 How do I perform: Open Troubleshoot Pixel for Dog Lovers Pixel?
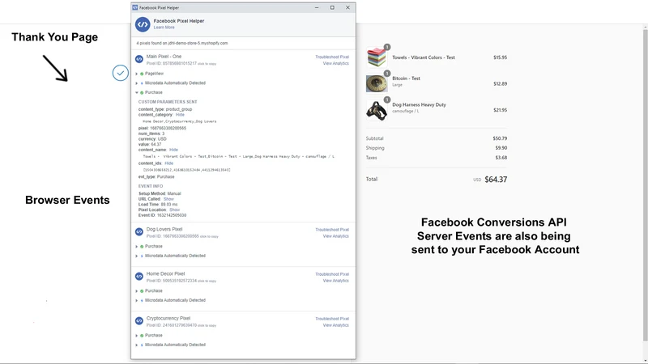[332, 230]
